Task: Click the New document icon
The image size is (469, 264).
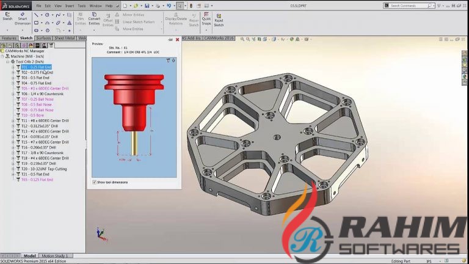Action: tap(125, 5)
